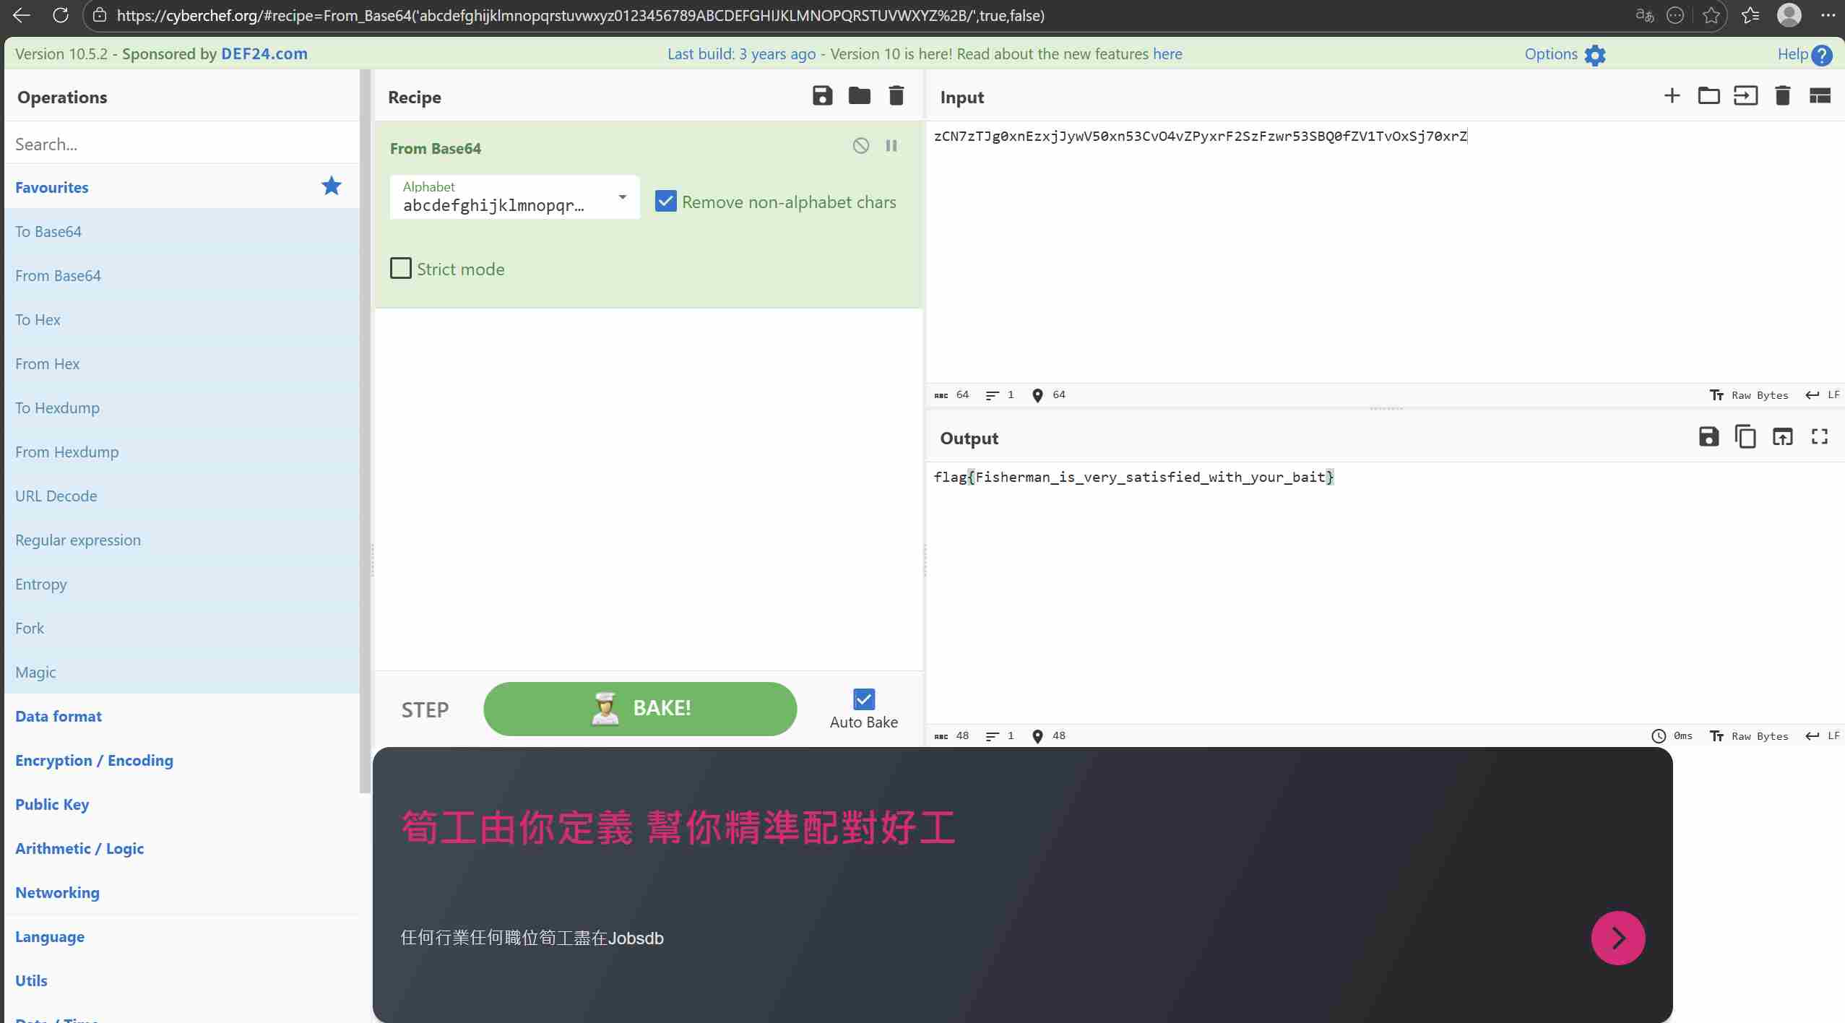1845x1023 pixels.
Task: Open the DEF24.com sponsor link
Action: [x=264, y=53]
